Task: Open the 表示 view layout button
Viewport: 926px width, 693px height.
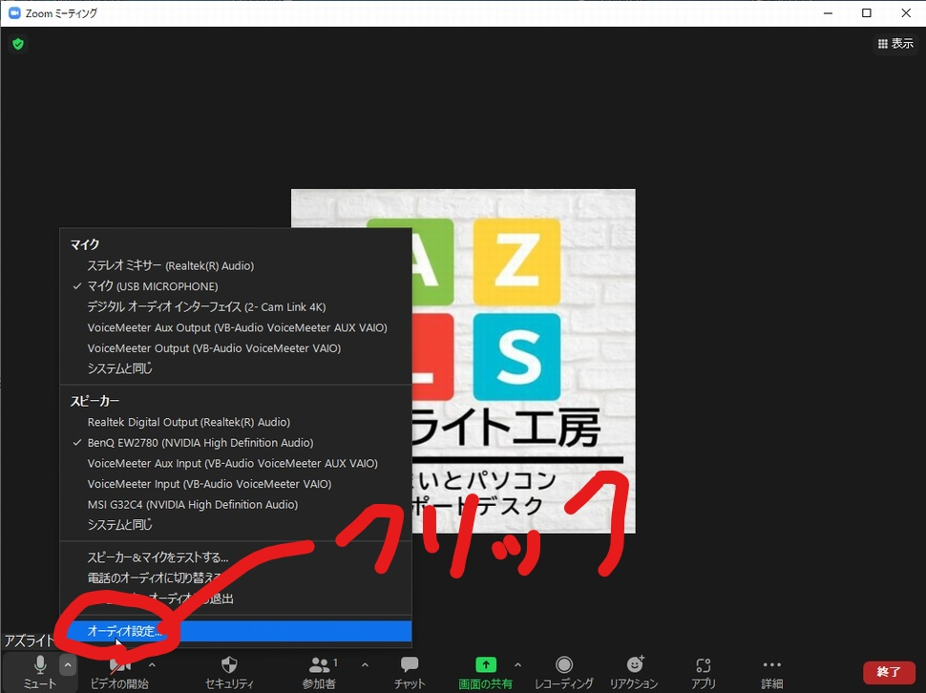Action: [895, 44]
